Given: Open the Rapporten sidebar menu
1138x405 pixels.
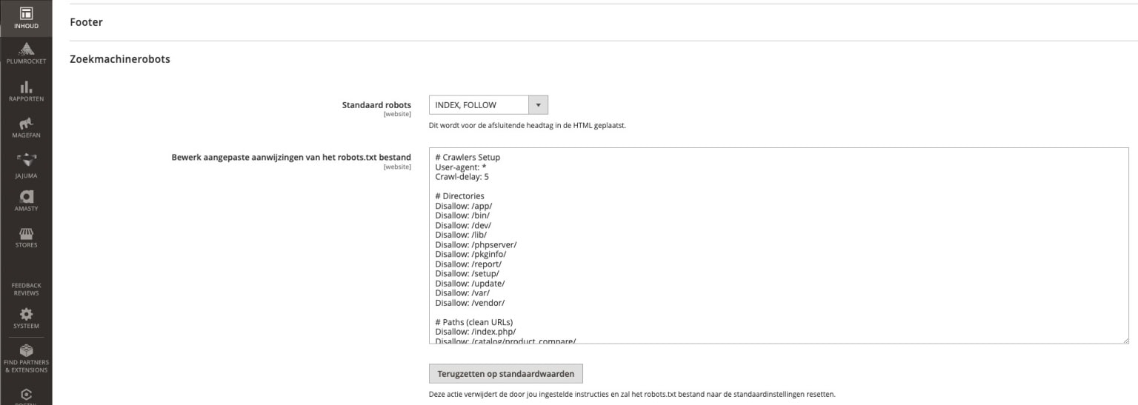Looking at the screenshot, I should [26, 91].
